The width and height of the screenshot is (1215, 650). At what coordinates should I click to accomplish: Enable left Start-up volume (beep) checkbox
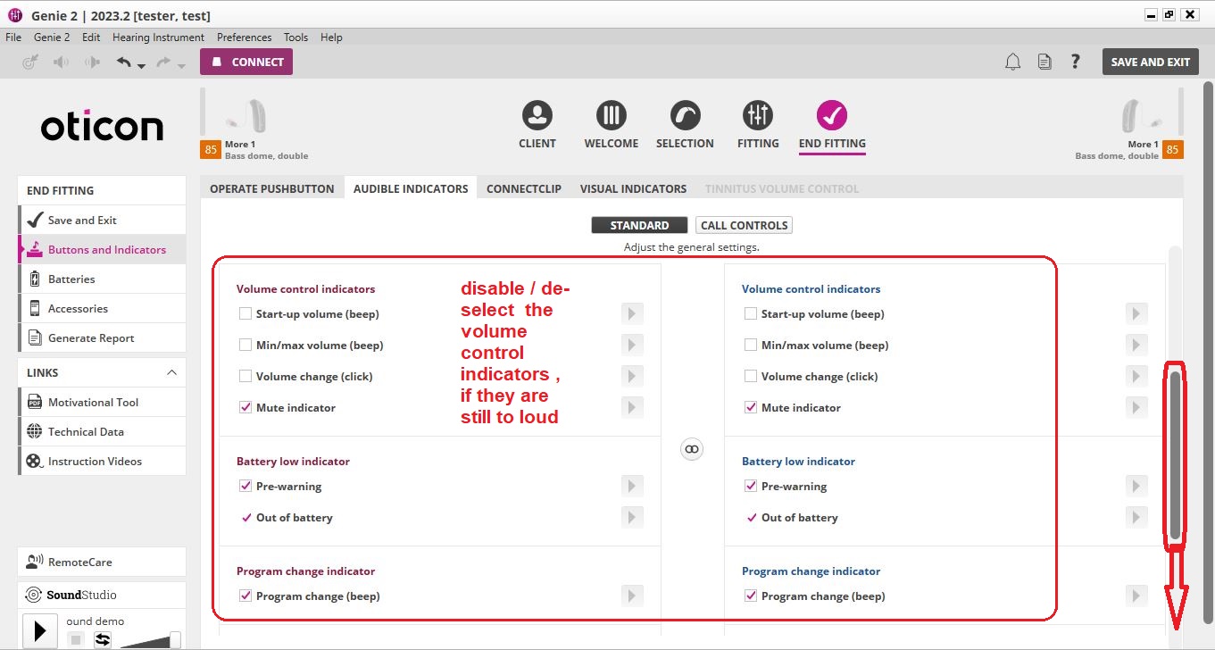tap(245, 313)
